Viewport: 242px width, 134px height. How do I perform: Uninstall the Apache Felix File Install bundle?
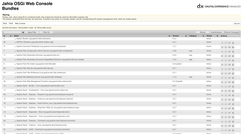233,65
